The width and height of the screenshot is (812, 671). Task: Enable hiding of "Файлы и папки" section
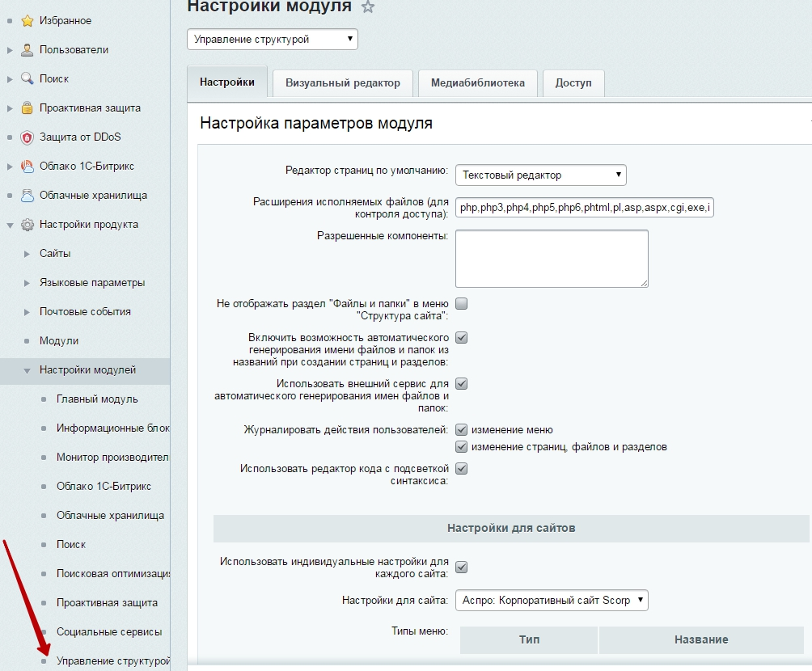pos(462,304)
